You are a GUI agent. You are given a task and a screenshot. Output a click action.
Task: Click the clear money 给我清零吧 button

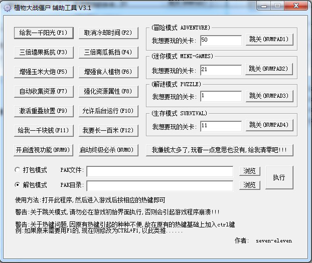point(220,150)
